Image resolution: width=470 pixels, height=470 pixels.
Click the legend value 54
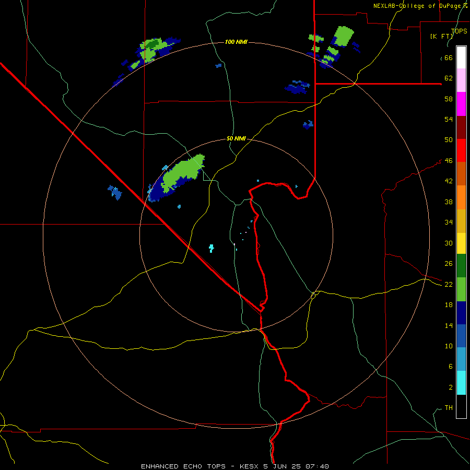point(449,119)
